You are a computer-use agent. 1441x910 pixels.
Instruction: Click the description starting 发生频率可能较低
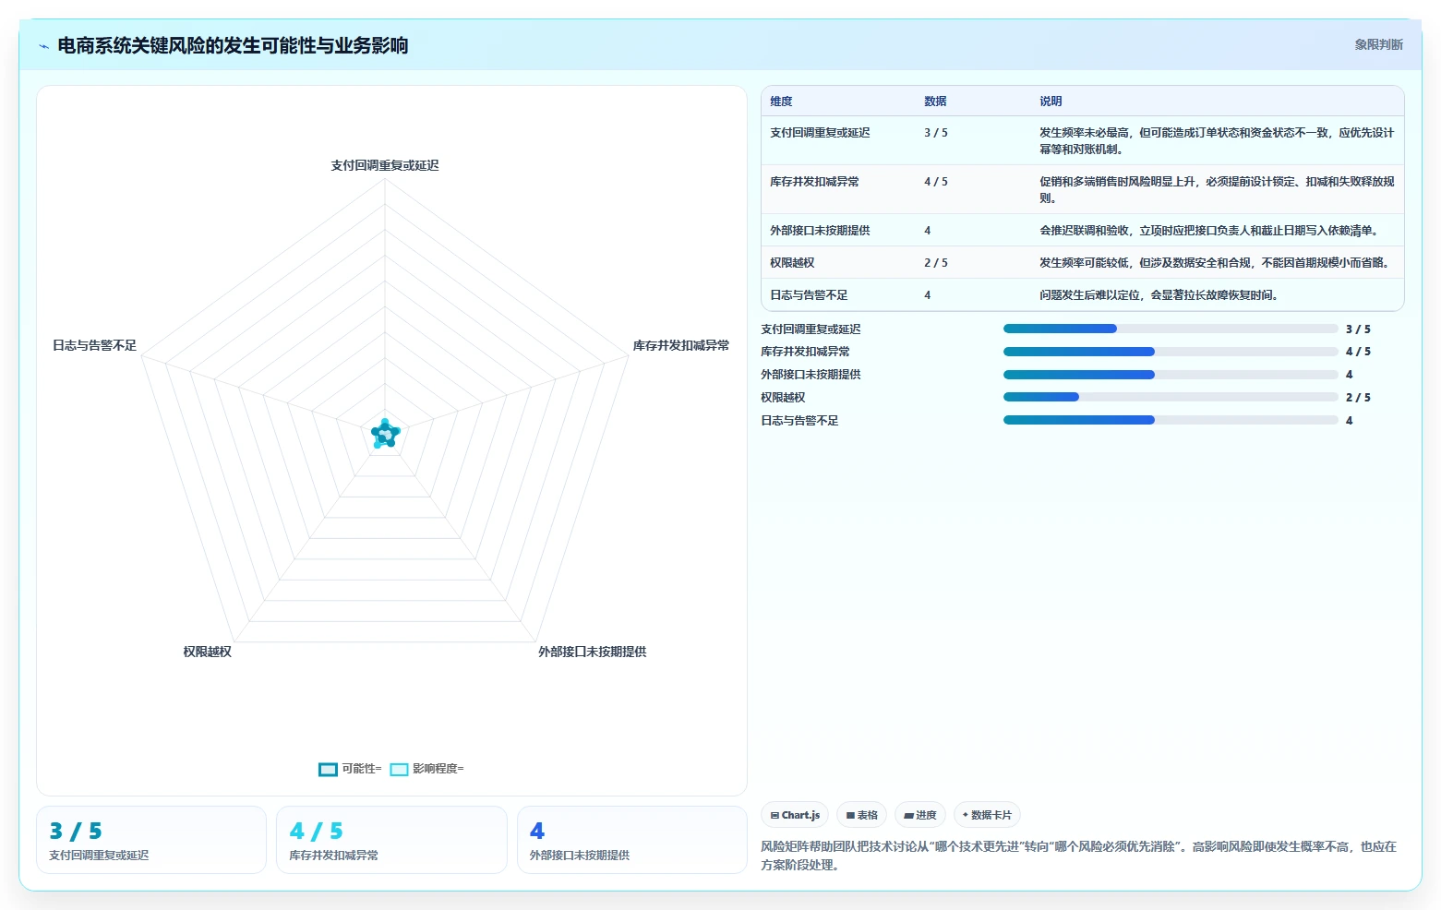click(x=1217, y=263)
